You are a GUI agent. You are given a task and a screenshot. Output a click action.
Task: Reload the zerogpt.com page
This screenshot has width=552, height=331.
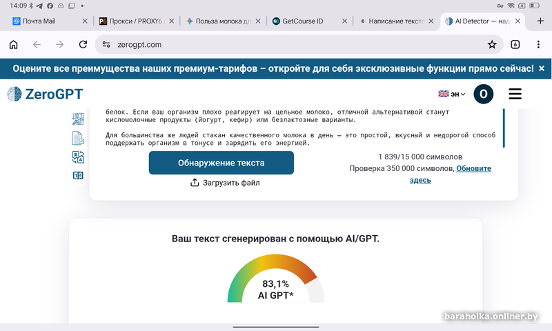pos(83,45)
